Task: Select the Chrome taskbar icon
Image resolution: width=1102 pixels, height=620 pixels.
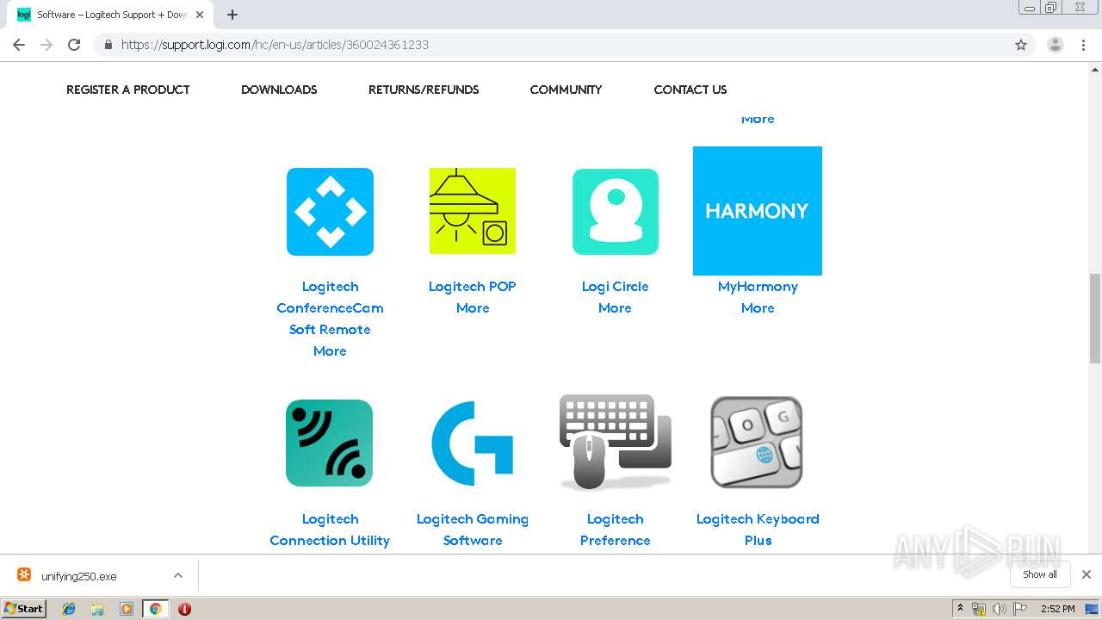Action: 156,609
